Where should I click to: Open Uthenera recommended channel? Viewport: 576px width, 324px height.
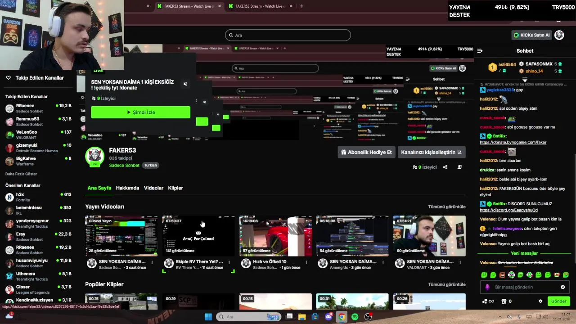(x=38, y=276)
